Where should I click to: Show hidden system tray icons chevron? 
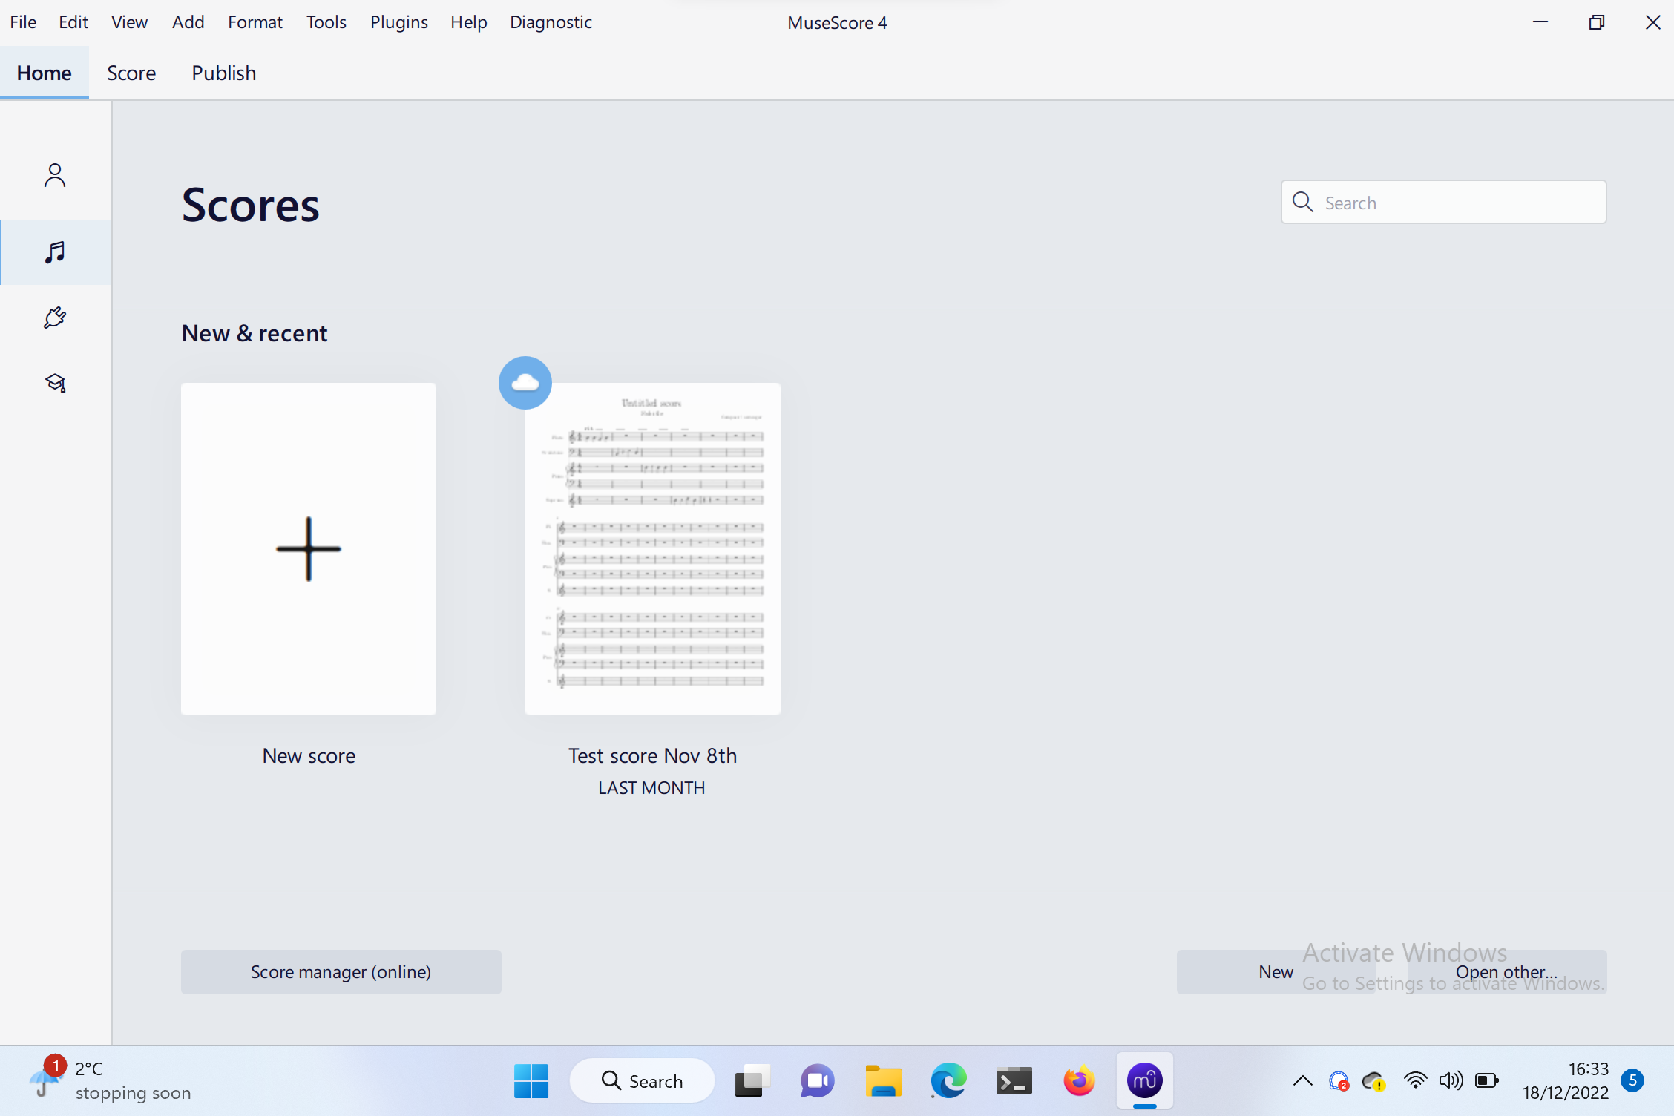tap(1303, 1081)
